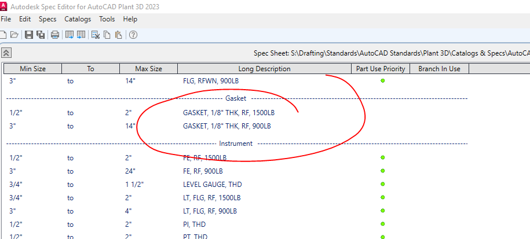
Task: Open the Catalogs menu
Action: coord(78,19)
